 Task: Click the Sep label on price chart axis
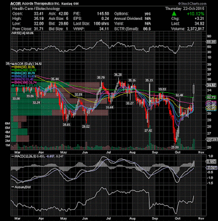(x=155, y=152)
